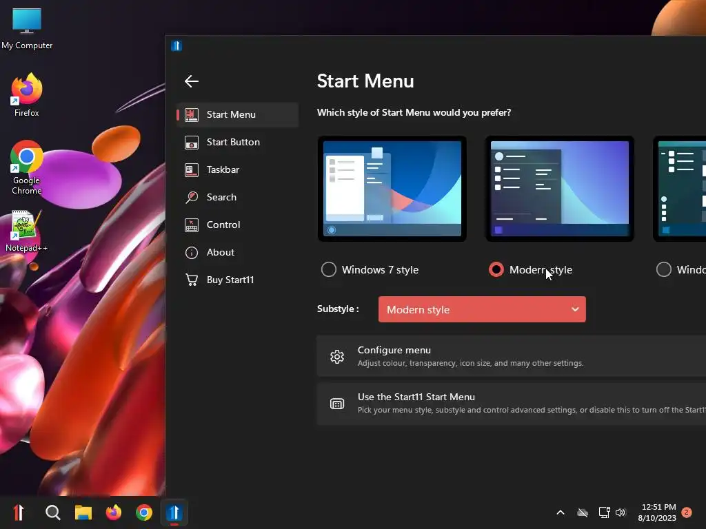Select the My Computer desktop icon
Image resolution: width=706 pixels, height=529 pixels.
click(x=27, y=29)
